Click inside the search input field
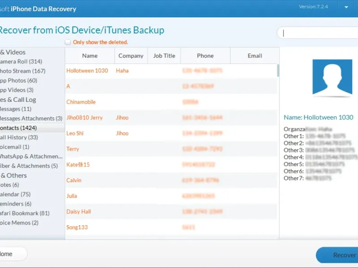This screenshot has height=268, width=358. pos(318,33)
